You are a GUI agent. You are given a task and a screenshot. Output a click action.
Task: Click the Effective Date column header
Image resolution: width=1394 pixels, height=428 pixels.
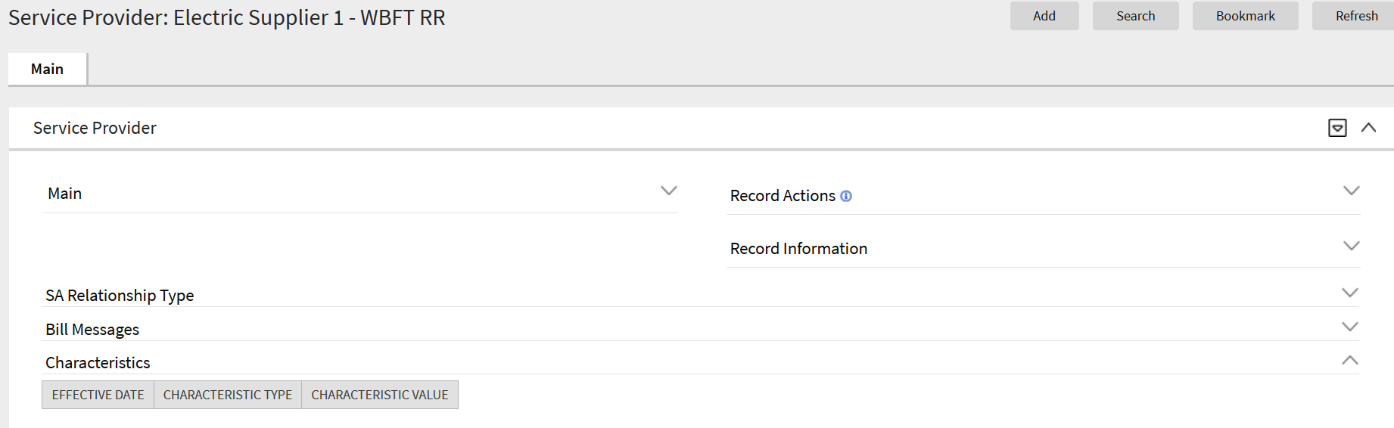(98, 395)
